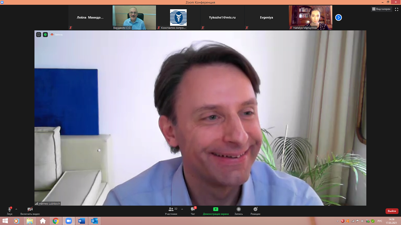Image resolution: width=401 pixels, height=225 pixels.
Task: Open the meeting info icon
Action: tap(39, 35)
